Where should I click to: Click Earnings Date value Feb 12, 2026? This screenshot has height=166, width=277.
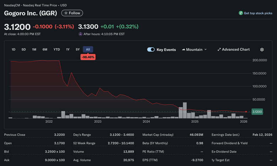coord(262,135)
